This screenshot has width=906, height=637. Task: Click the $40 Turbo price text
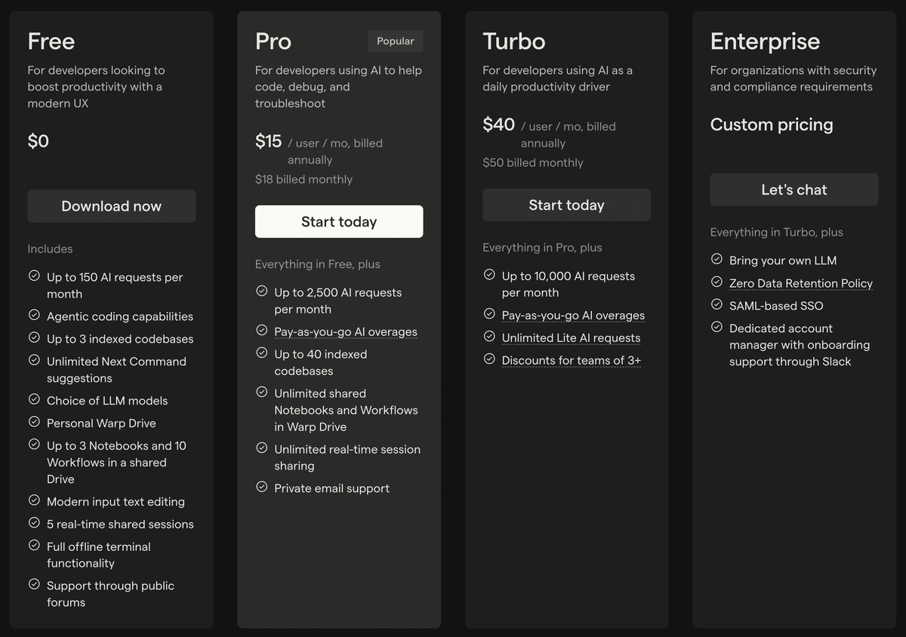click(x=499, y=125)
